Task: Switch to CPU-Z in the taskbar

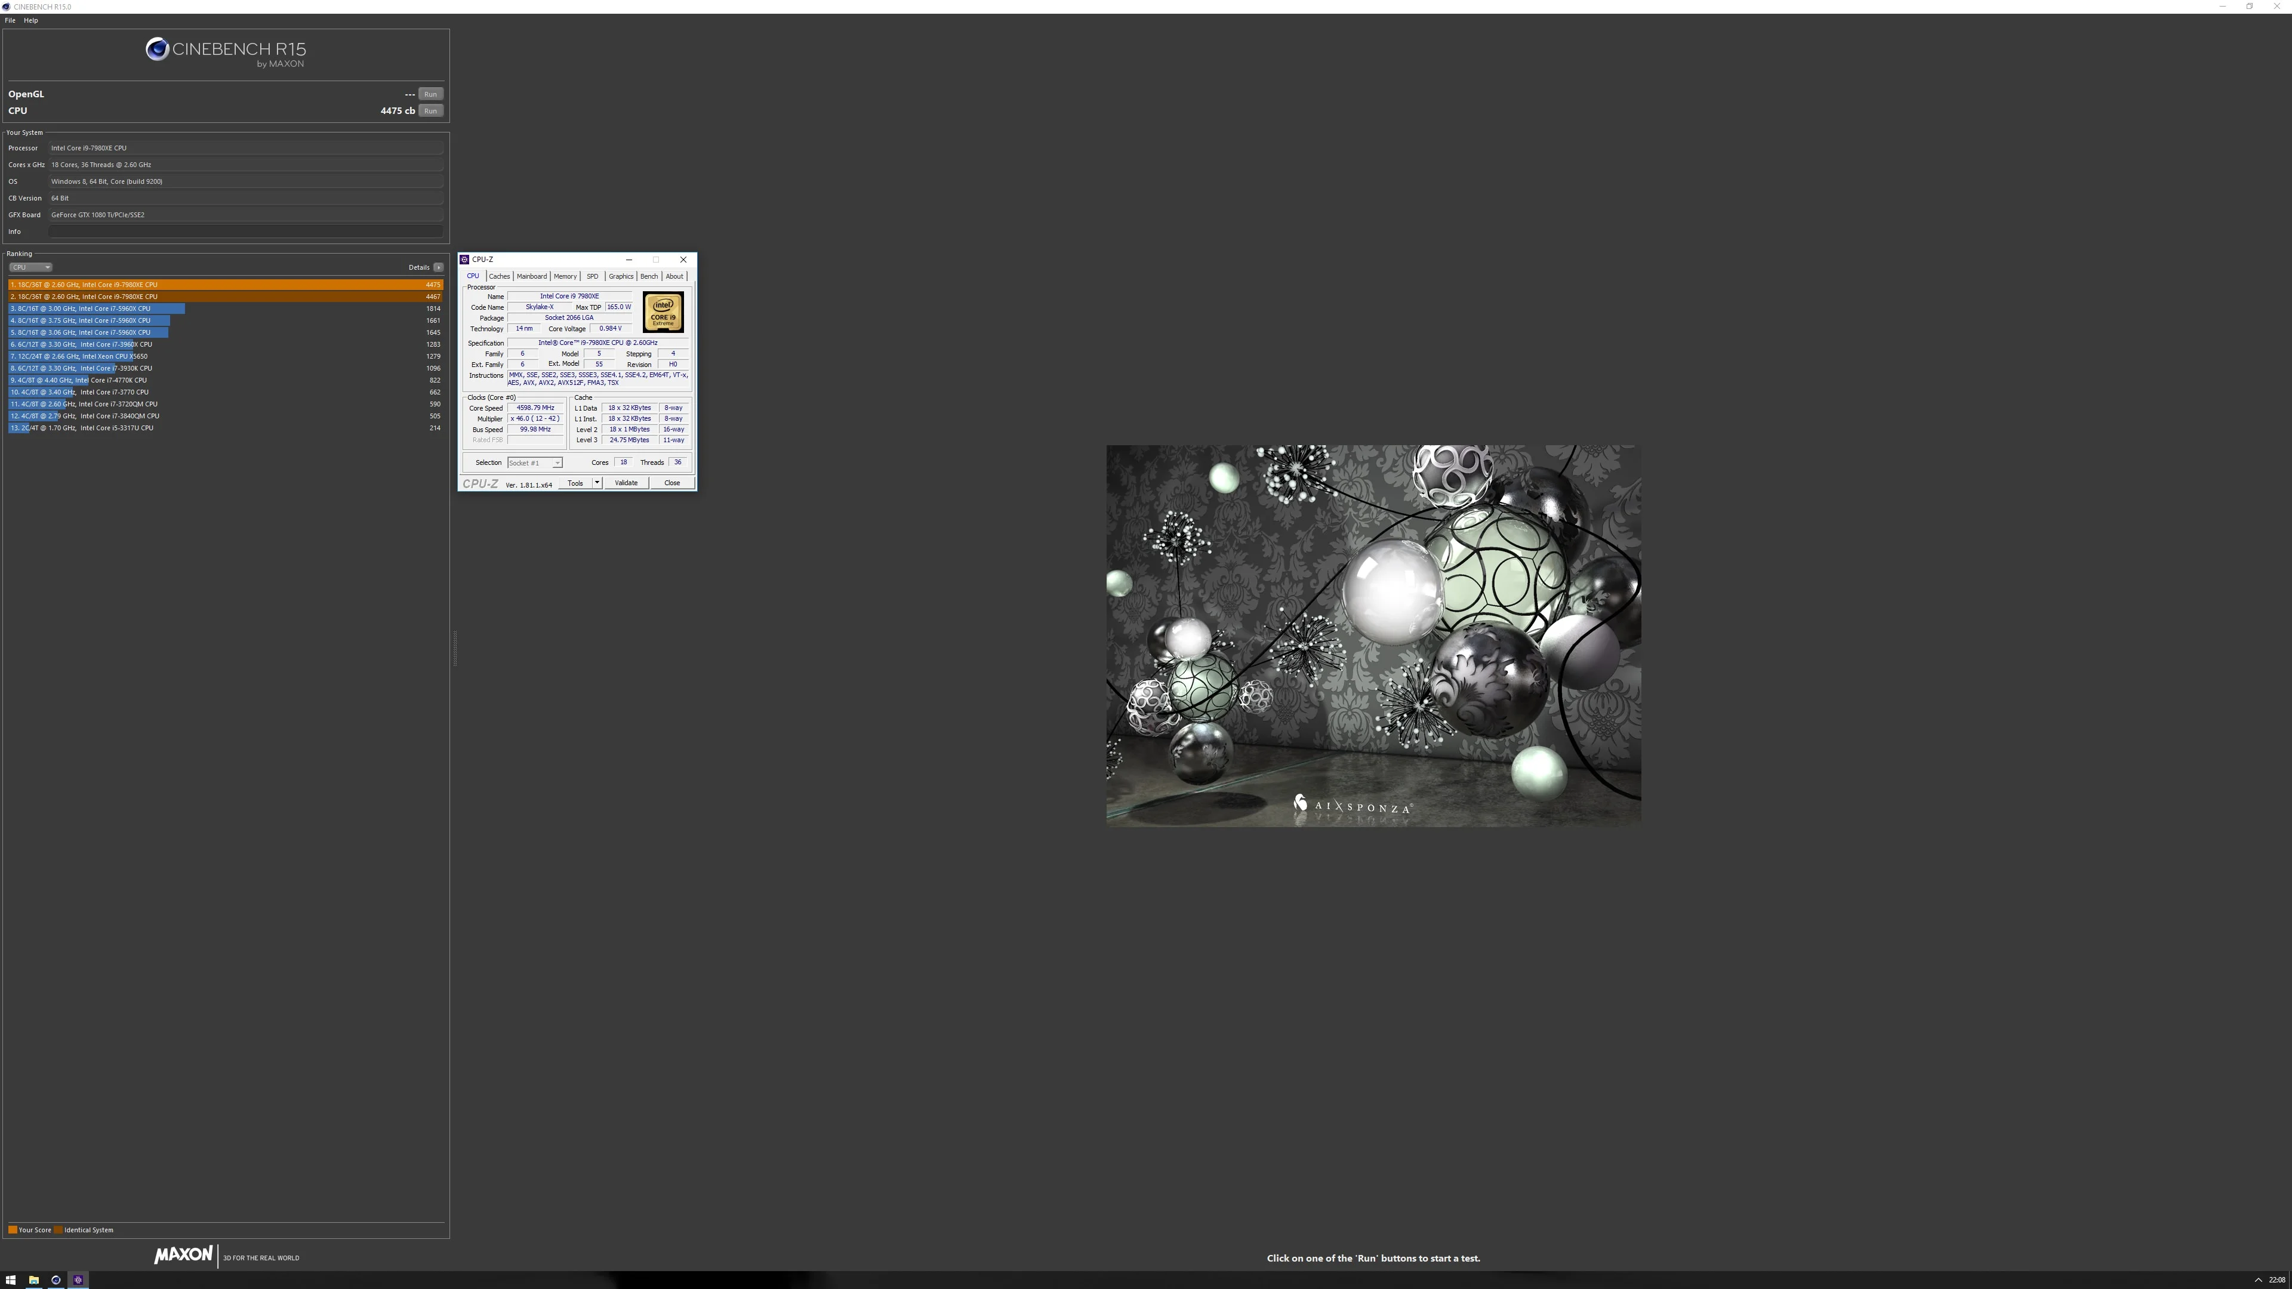Action: (x=78, y=1280)
